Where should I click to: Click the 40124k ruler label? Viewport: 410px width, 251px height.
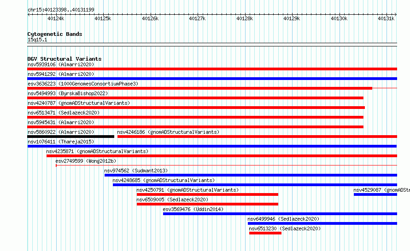tap(56, 18)
